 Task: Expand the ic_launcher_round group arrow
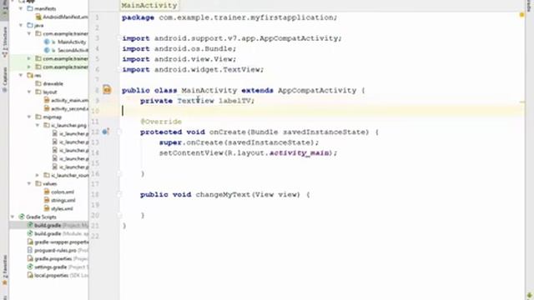pyautogui.click(x=38, y=175)
